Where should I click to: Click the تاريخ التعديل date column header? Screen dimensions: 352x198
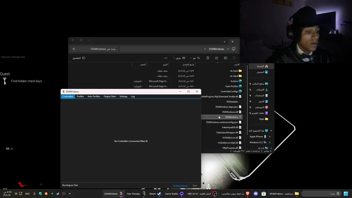(188, 65)
